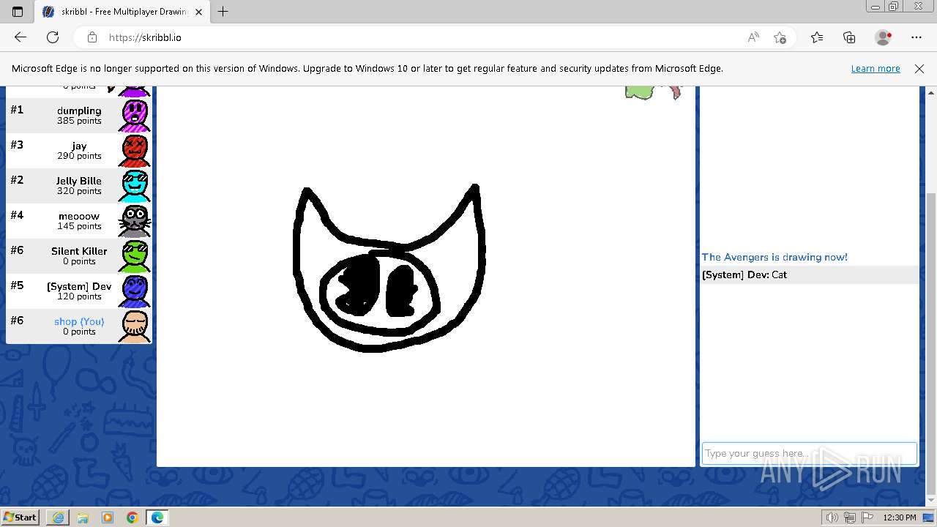Click the address bar URL
The image size is (937, 527).
145,37
